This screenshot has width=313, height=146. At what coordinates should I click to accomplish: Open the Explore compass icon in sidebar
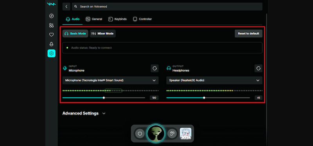pyautogui.click(x=52, y=16)
